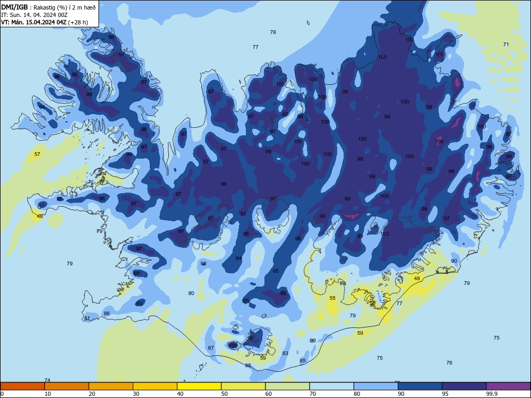Click the humidity value '76' over southeastern sea
Screen dimensions: 531x398
click(x=449, y=363)
